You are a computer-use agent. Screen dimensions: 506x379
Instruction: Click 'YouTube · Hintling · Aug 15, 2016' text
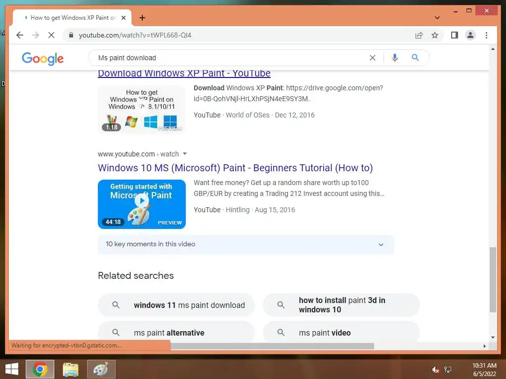244,210
